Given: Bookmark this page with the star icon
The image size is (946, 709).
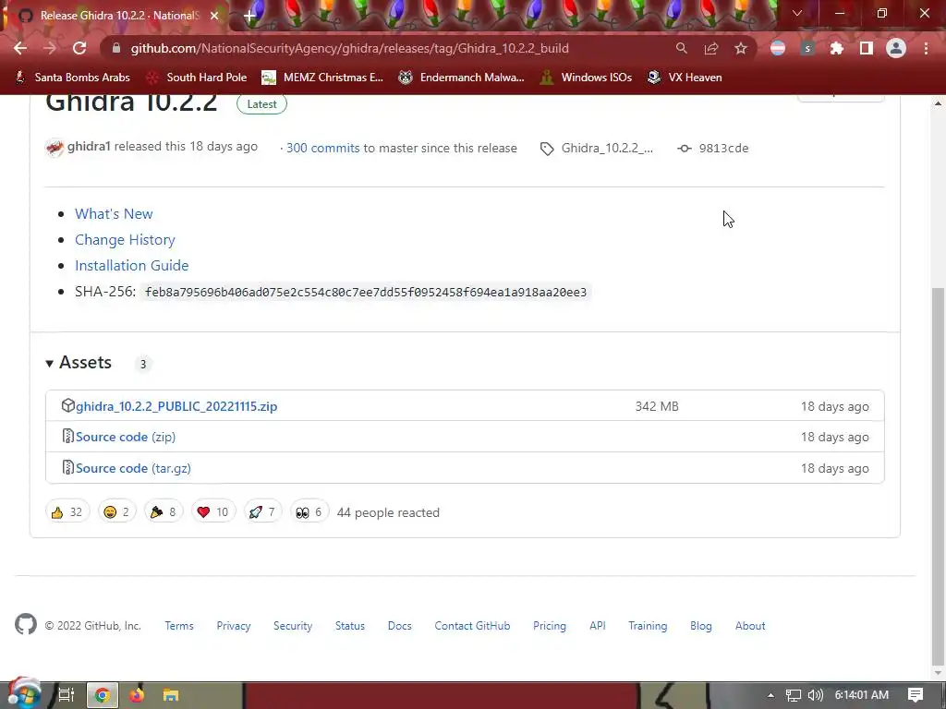Looking at the screenshot, I should [741, 48].
